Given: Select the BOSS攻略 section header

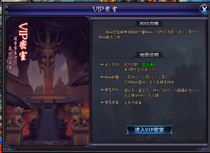Looking at the screenshot, I should point(149,24).
